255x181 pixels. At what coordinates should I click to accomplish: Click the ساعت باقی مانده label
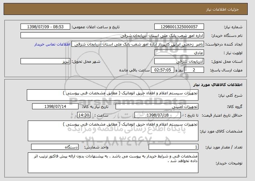(x=134, y=70)
